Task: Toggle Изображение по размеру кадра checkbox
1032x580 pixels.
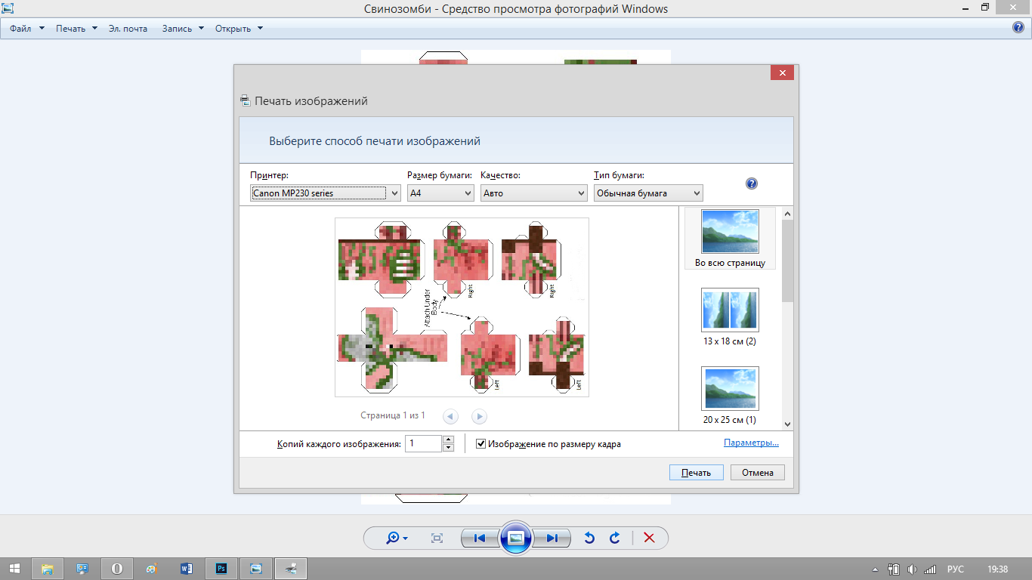Action: (x=480, y=444)
